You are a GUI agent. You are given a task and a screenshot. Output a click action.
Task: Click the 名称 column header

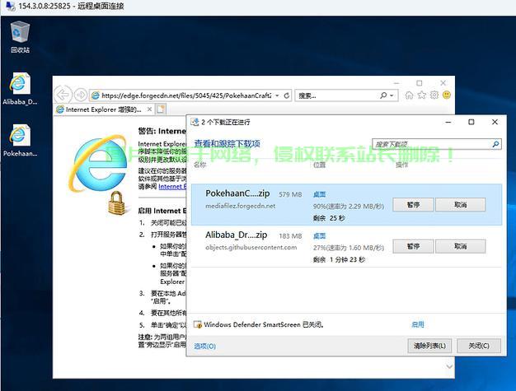coord(200,165)
